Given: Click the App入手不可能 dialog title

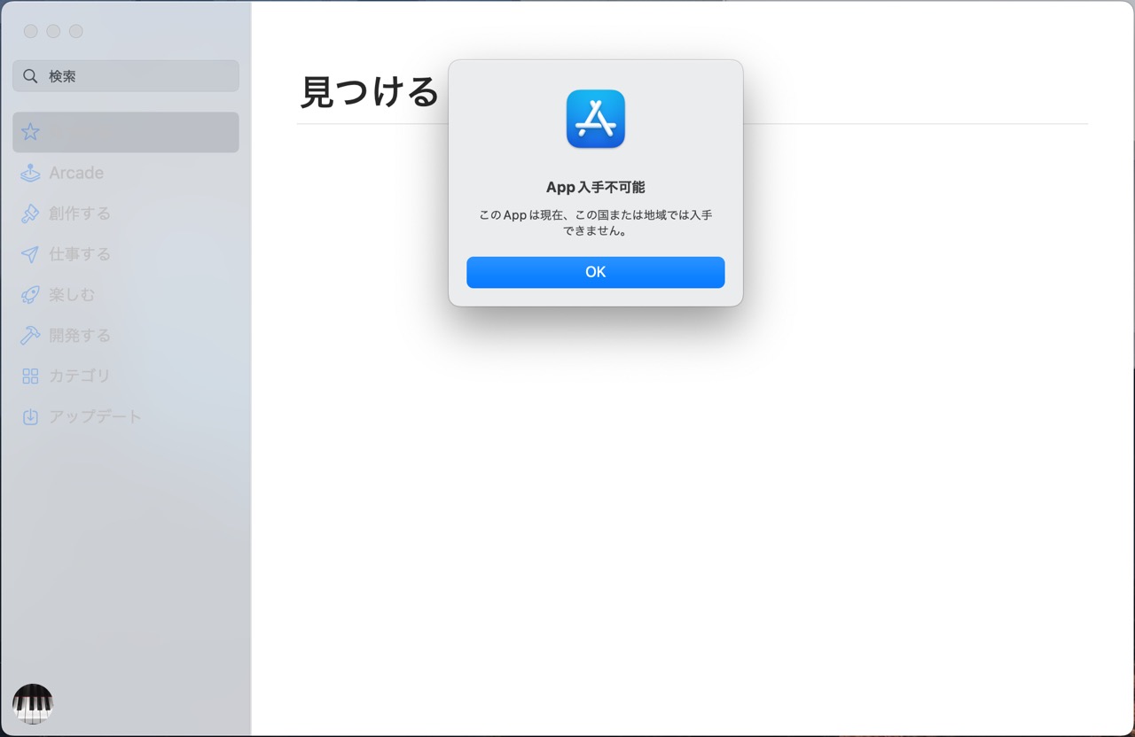Looking at the screenshot, I should [596, 188].
